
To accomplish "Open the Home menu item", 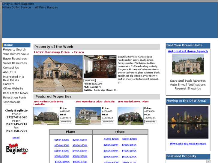I will pyautogui.click(x=16, y=45).
